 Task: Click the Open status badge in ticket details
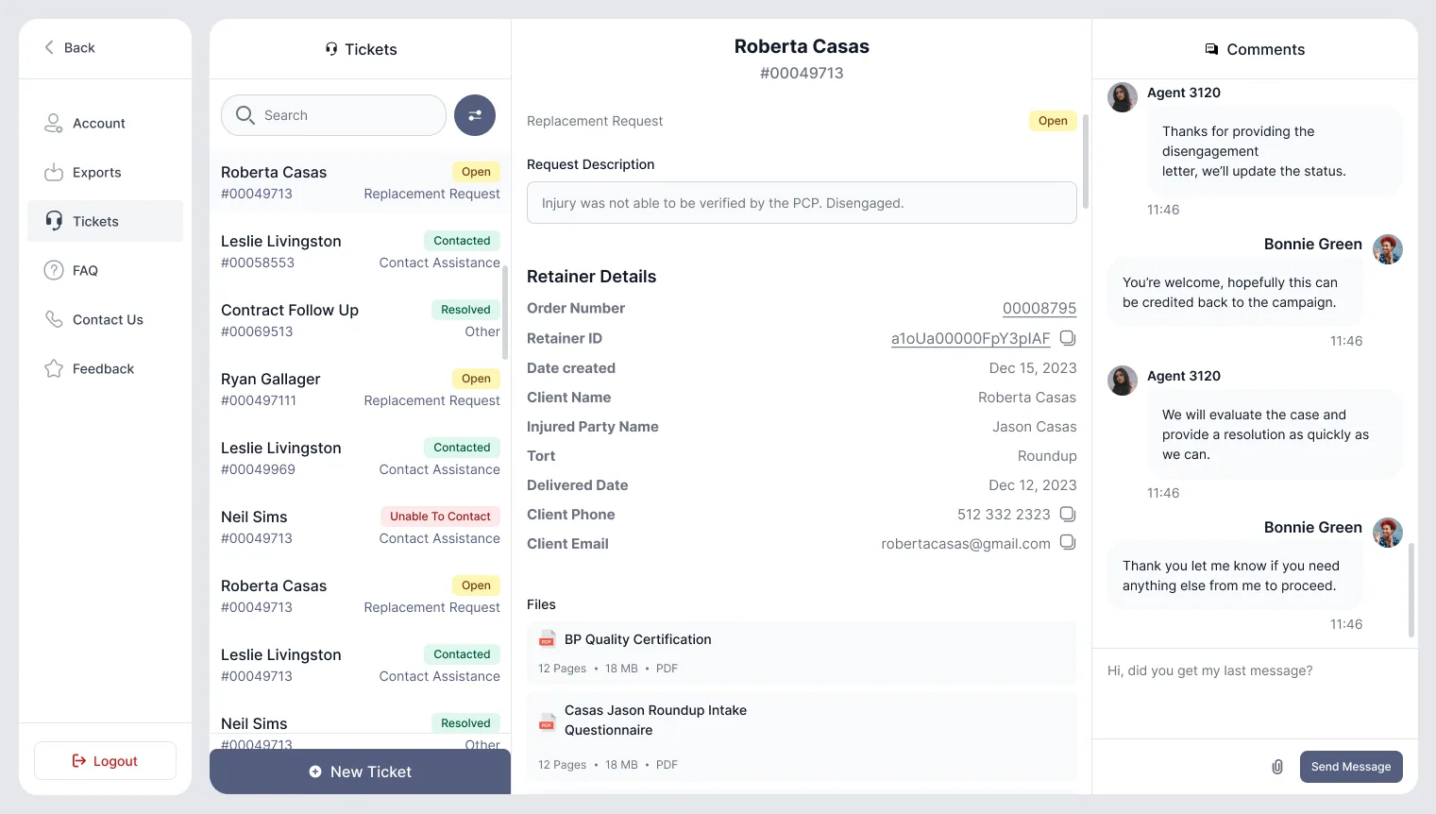coord(1053,121)
